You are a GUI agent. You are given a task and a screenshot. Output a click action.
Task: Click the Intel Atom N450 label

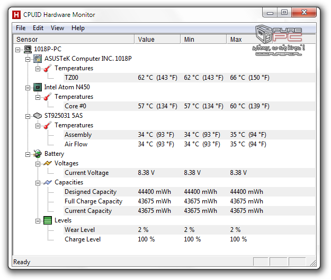[x=67, y=87]
